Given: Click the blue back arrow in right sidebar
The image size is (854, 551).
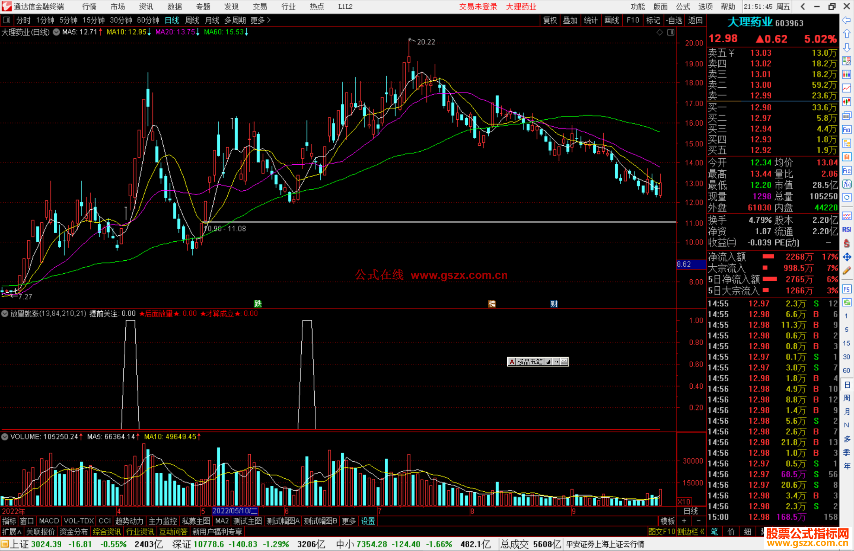Looking at the screenshot, I should point(846,20).
